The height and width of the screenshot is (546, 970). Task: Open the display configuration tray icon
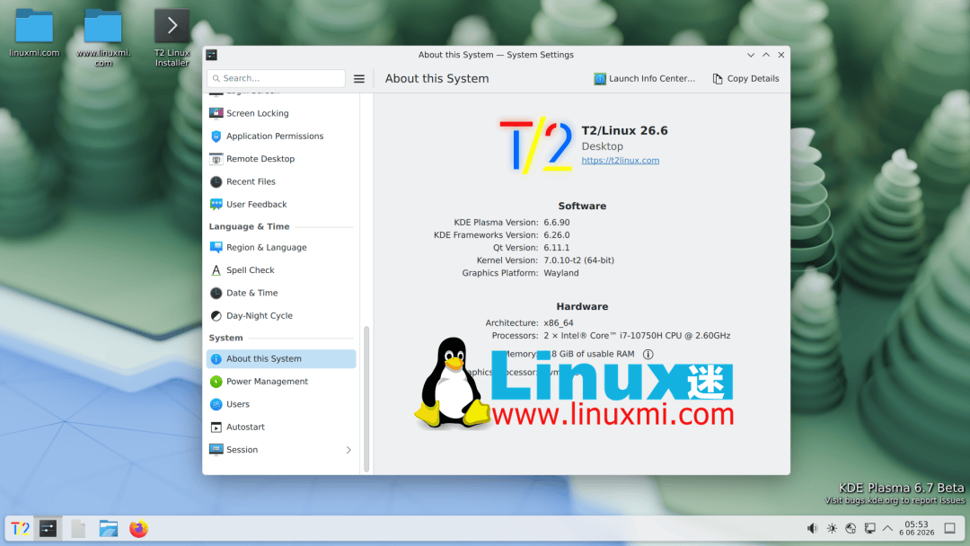(x=869, y=529)
